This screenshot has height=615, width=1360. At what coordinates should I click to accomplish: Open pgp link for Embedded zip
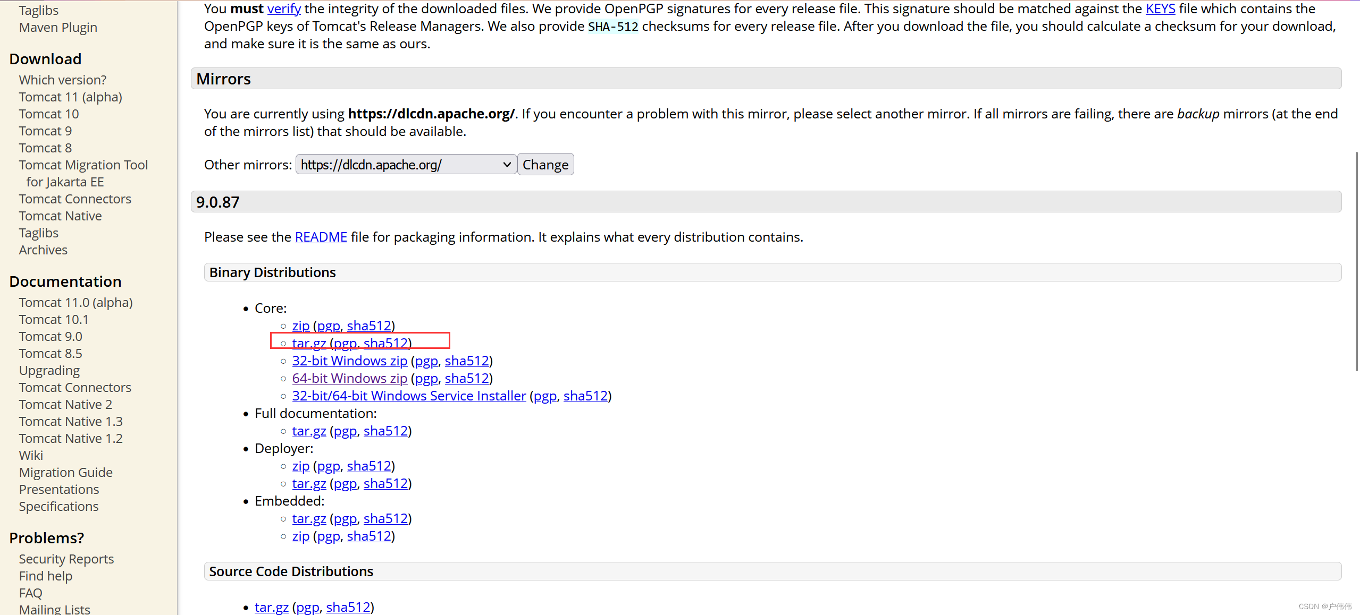click(x=329, y=536)
